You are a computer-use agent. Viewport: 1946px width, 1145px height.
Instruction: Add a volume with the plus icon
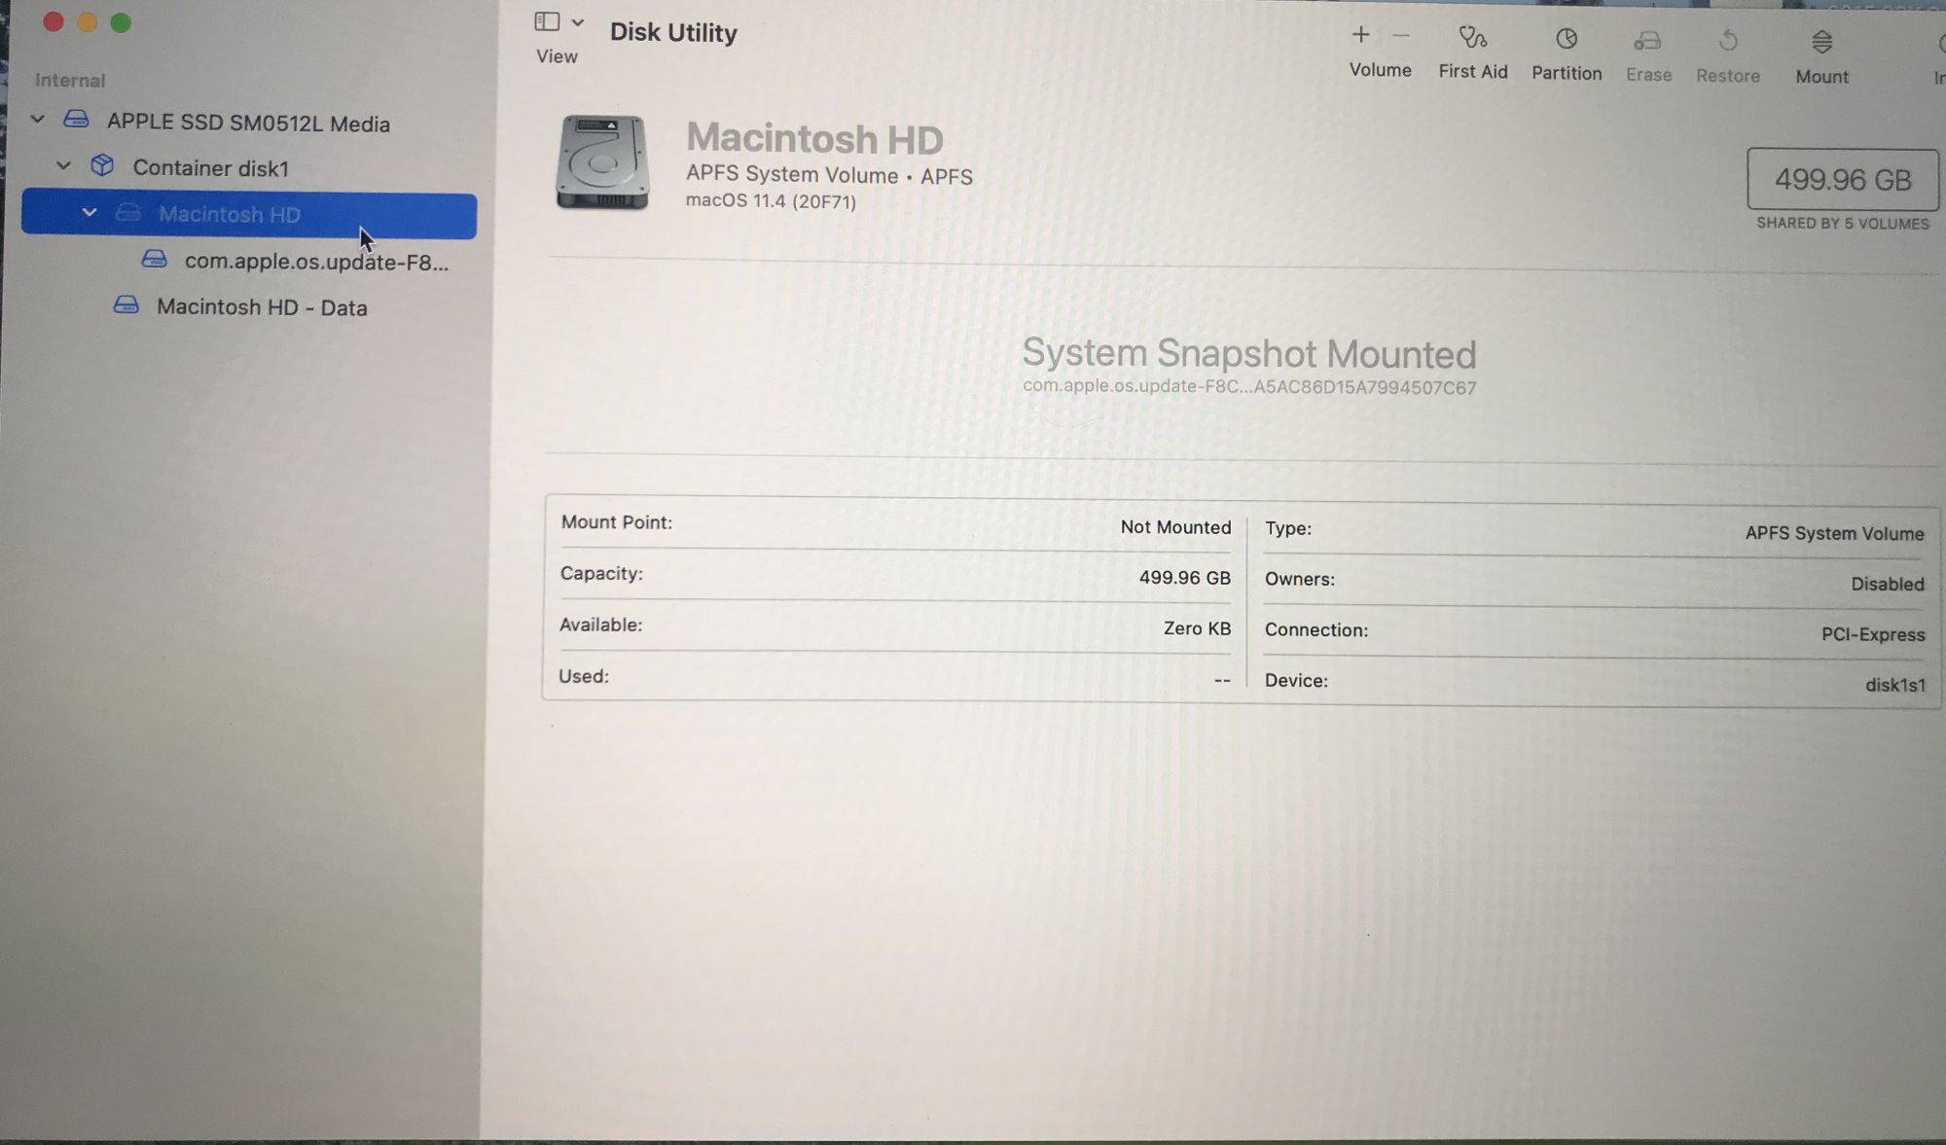click(x=1360, y=36)
